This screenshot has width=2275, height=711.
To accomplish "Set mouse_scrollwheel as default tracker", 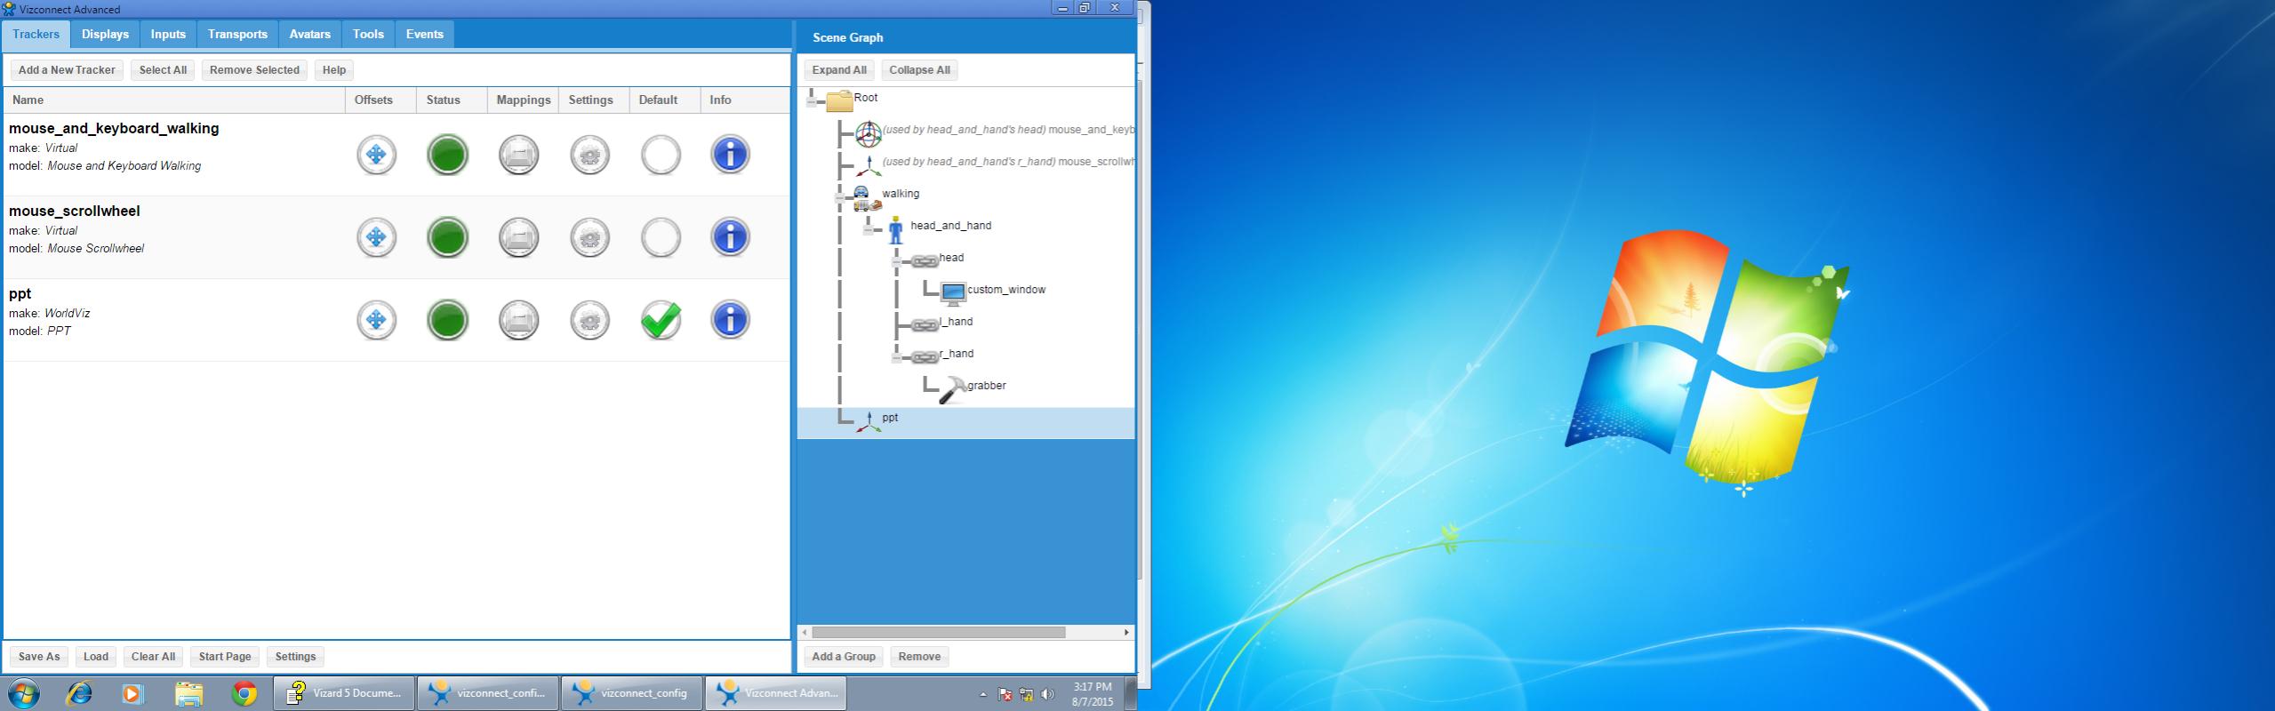I will (661, 237).
